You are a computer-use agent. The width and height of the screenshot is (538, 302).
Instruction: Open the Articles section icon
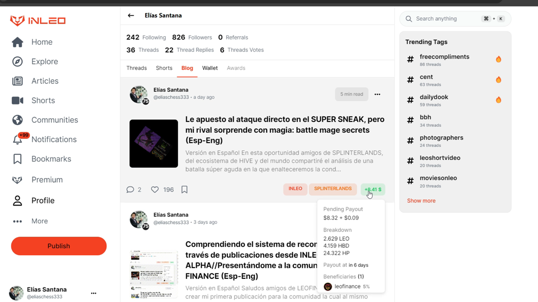click(17, 81)
